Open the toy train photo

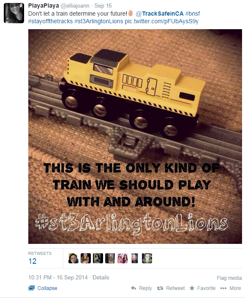135,137
